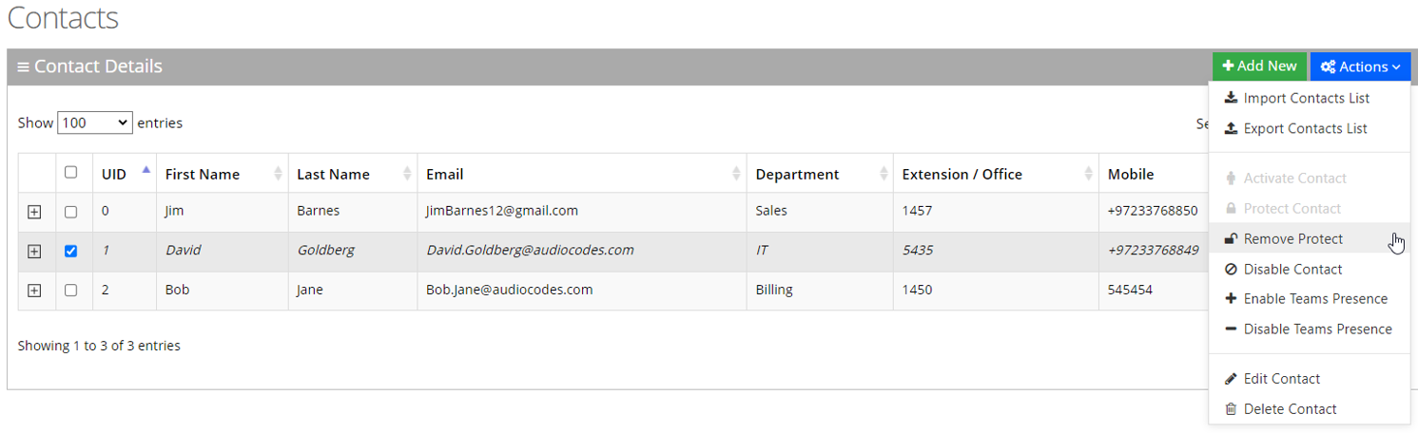This screenshot has height=433, width=1418.
Task: Select Disable Contact menu entry
Action: pos(1292,269)
